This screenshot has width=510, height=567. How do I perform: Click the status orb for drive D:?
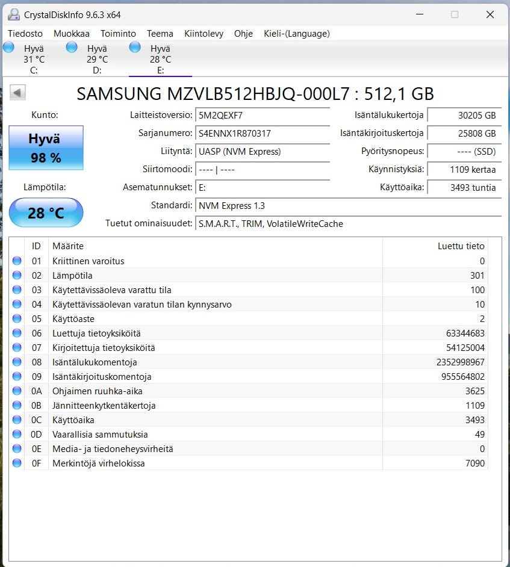[x=72, y=48]
